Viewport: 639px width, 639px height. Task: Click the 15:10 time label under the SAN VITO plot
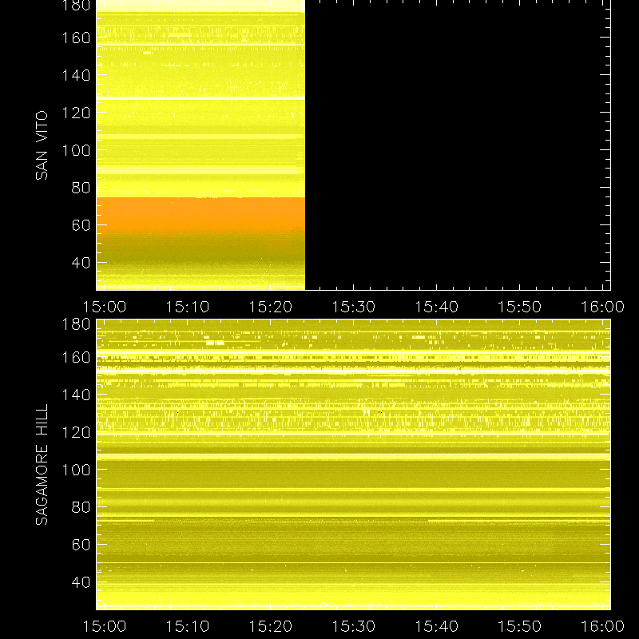coord(188,307)
